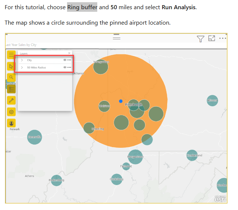Viewport: 238px width, 210px height.
Task: Hide the City layer with eye icon
Action: click(x=65, y=60)
